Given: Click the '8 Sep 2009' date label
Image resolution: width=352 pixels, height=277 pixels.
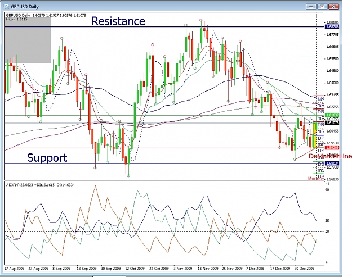Looking at the screenshot, I should 61,268.
